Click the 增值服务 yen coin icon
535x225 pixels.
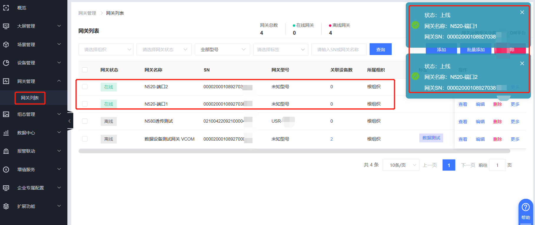(x=6, y=169)
